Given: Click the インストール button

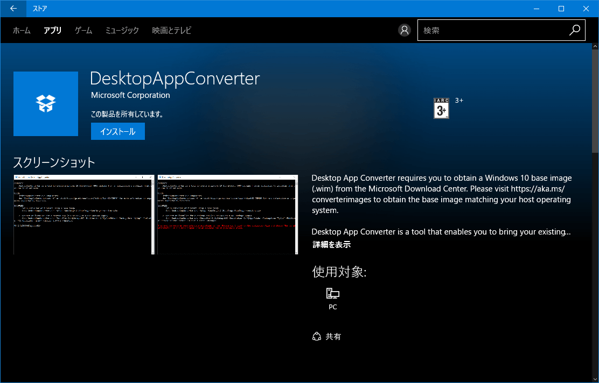Looking at the screenshot, I should [117, 131].
